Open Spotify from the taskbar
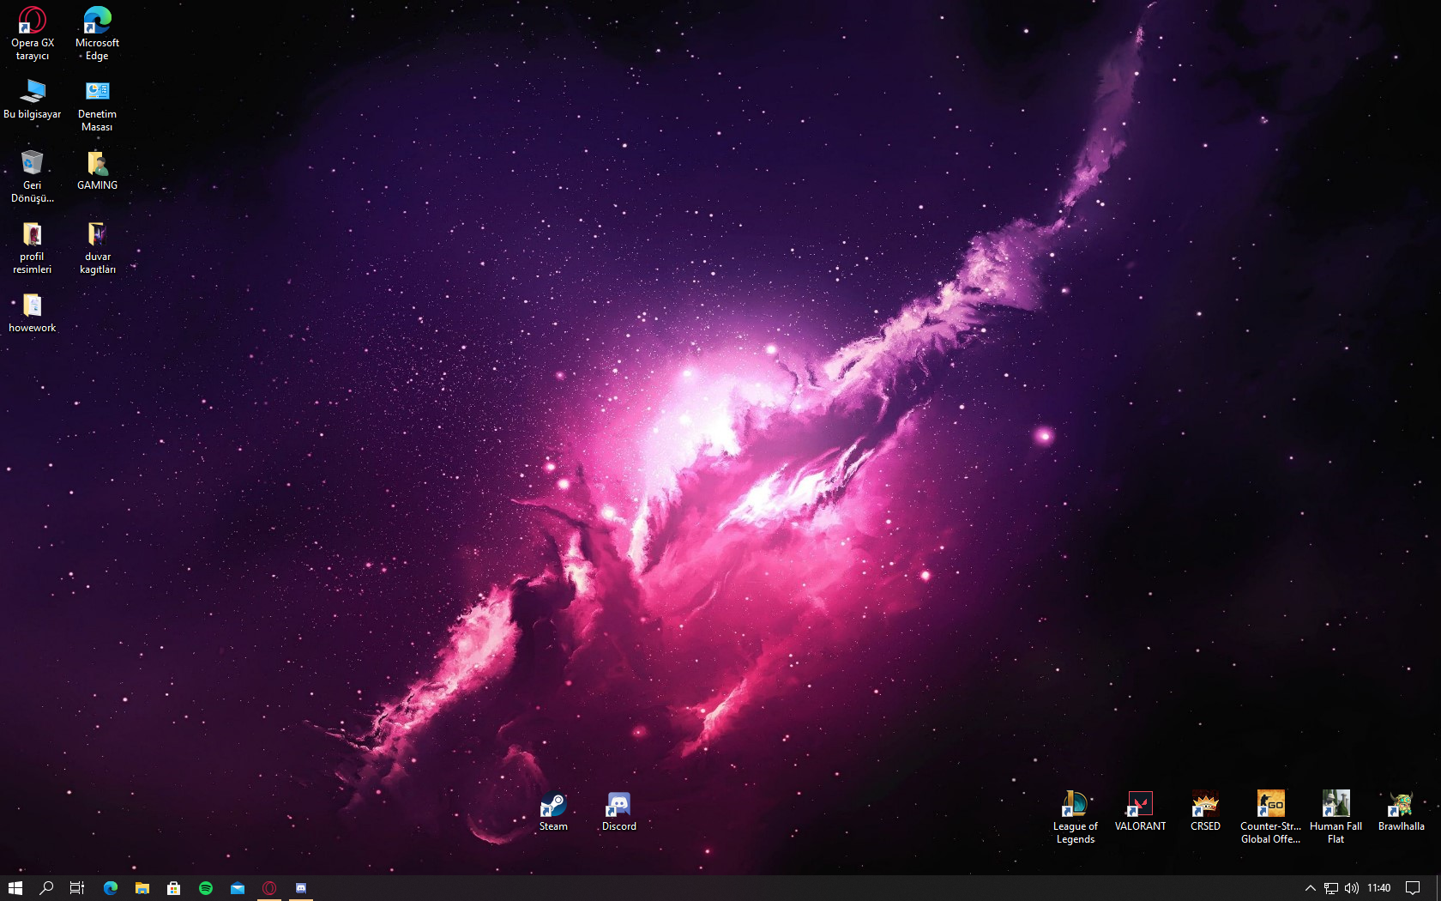The image size is (1441, 901). coord(206,888)
